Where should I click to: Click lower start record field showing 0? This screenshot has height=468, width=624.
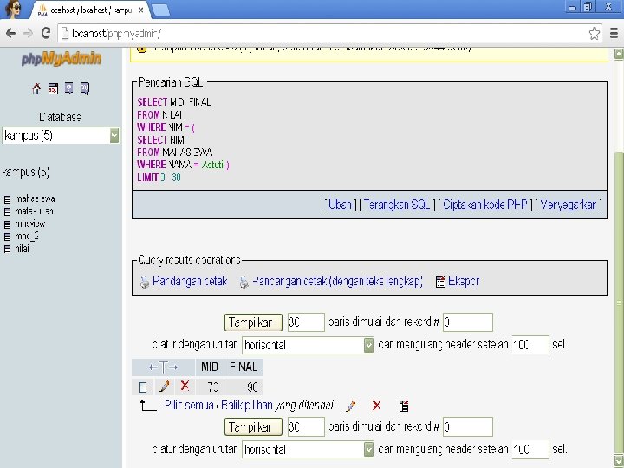click(x=468, y=427)
